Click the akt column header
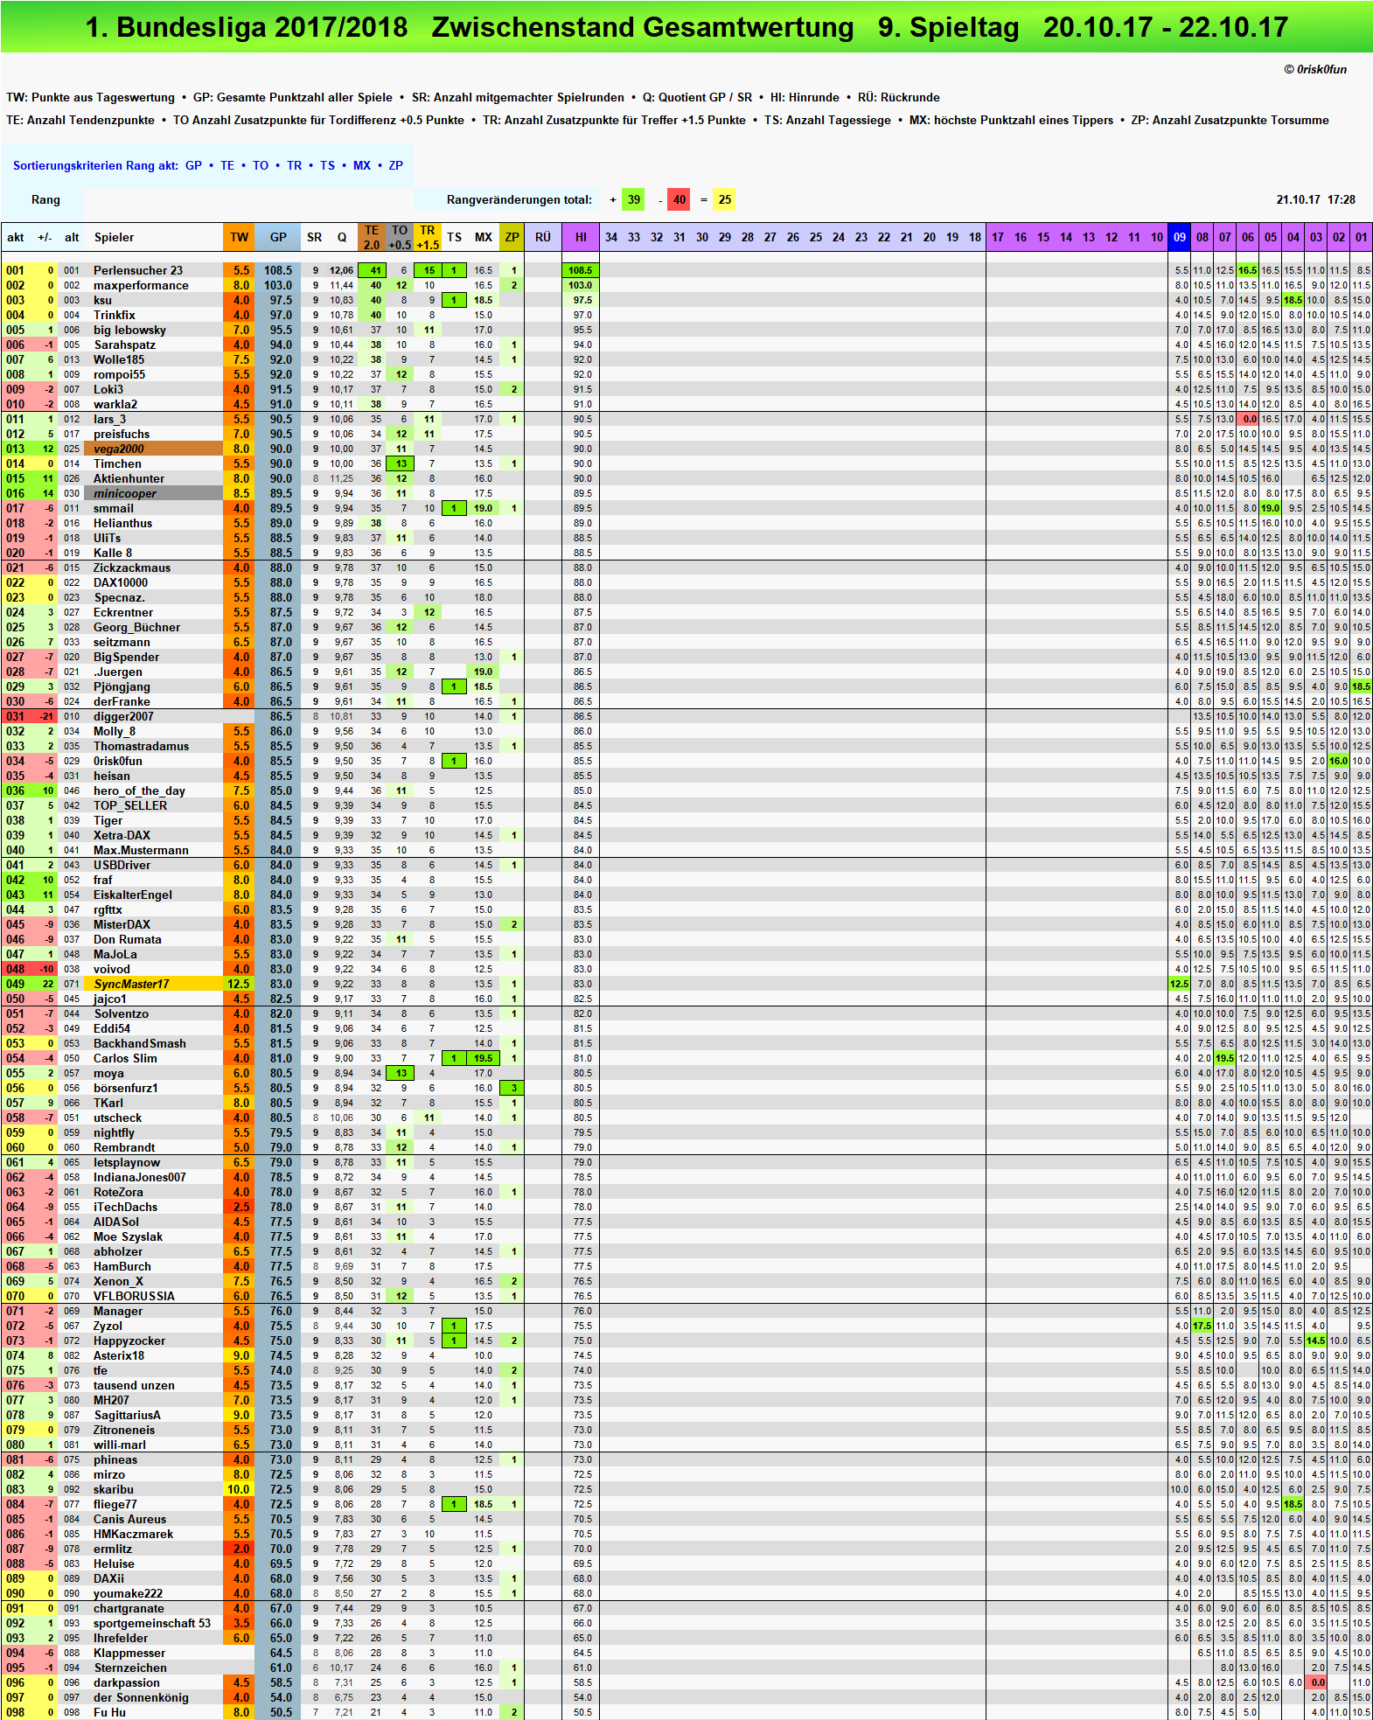This screenshot has width=1373, height=1720. [16, 237]
